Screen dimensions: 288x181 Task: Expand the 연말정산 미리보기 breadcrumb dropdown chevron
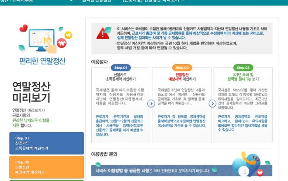click(x=183, y=1)
